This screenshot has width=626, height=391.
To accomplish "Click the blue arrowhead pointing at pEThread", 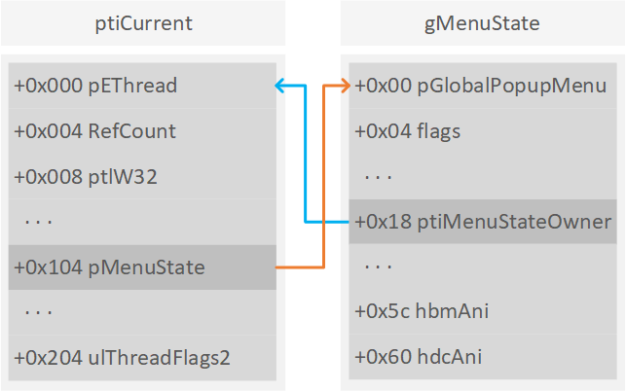I will coord(280,86).
